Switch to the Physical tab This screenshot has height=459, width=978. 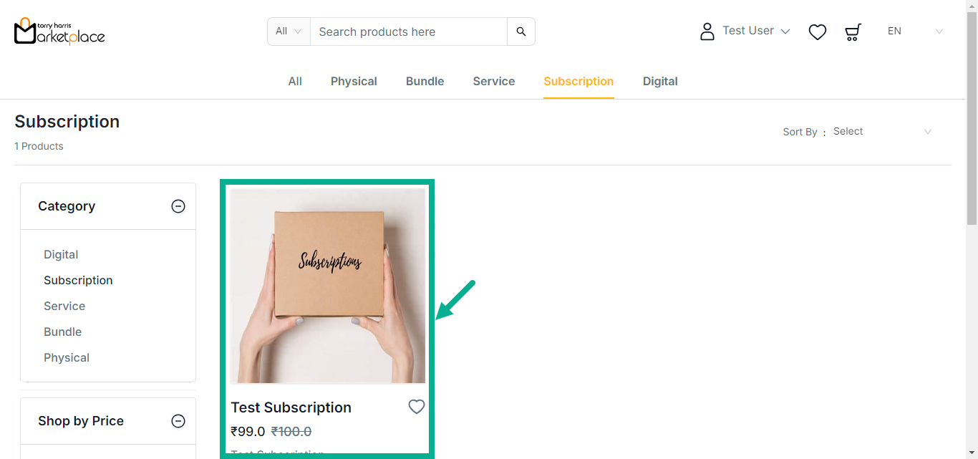pyautogui.click(x=354, y=82)
